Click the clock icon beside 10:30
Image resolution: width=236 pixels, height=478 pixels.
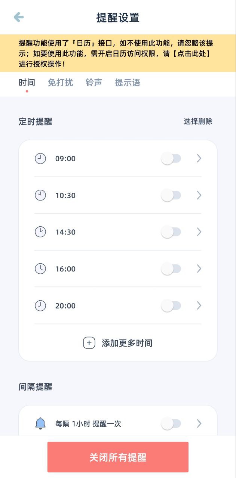(x=40, y=195)
